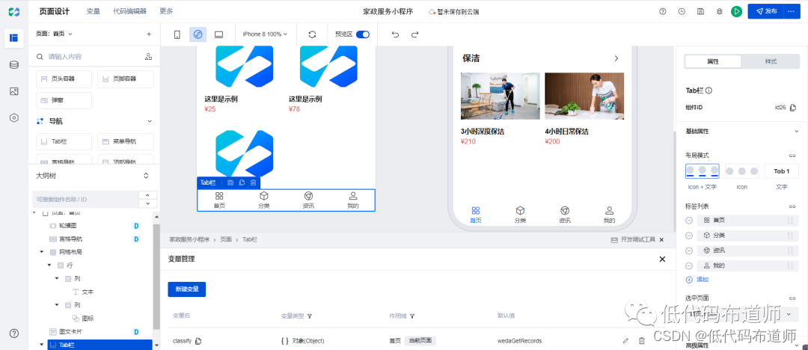Remove the 分类 tab from list
Screen dimensions: 808x350
pos(689,236)
